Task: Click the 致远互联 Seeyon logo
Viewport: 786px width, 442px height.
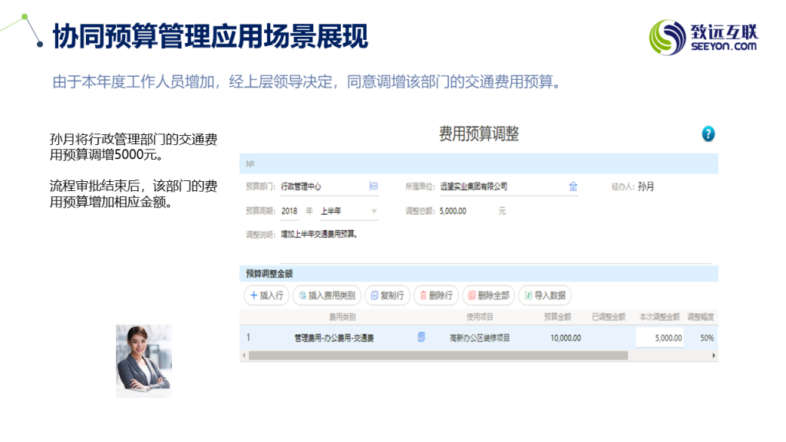Action: [703, 36]
